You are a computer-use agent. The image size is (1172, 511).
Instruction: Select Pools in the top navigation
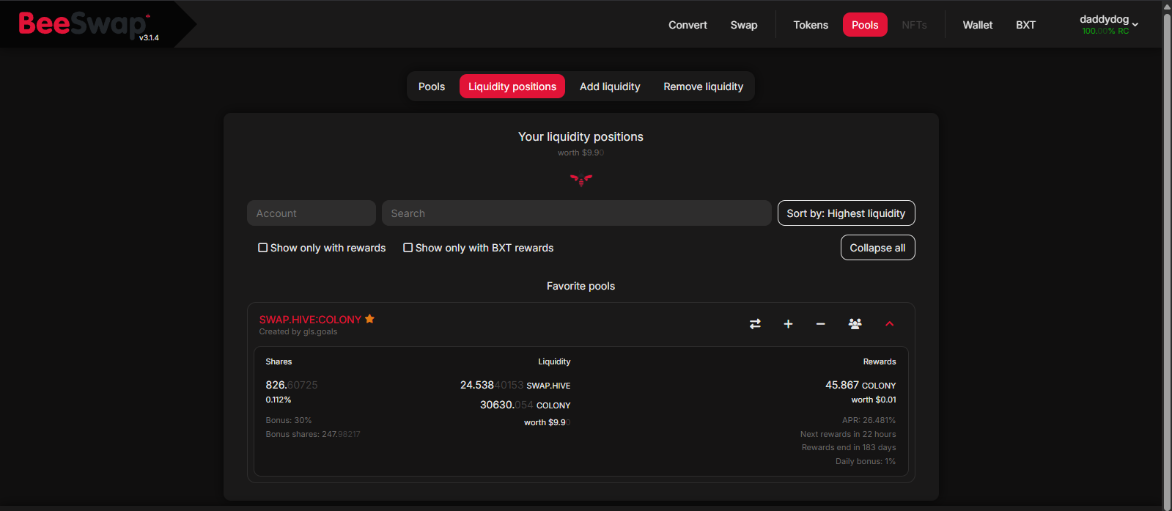(865, 25)
